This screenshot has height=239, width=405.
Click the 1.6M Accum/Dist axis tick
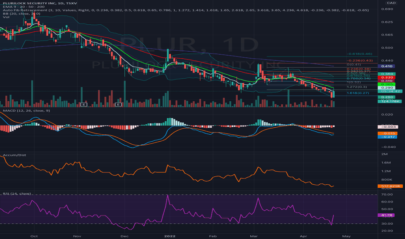coord(386,163)
